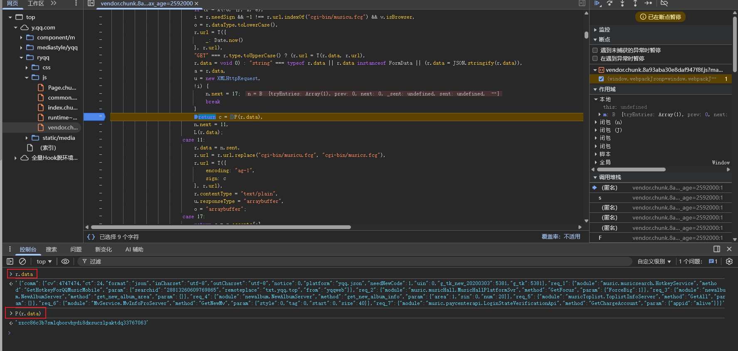Hide the debugger sidebar icon at top

click(x=582, y=3)
